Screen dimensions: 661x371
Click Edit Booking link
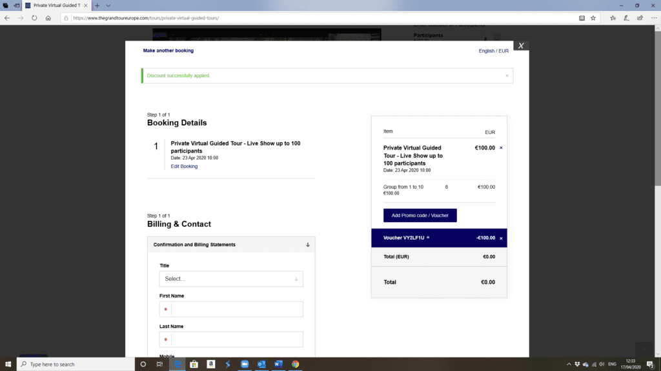point(184,166)
